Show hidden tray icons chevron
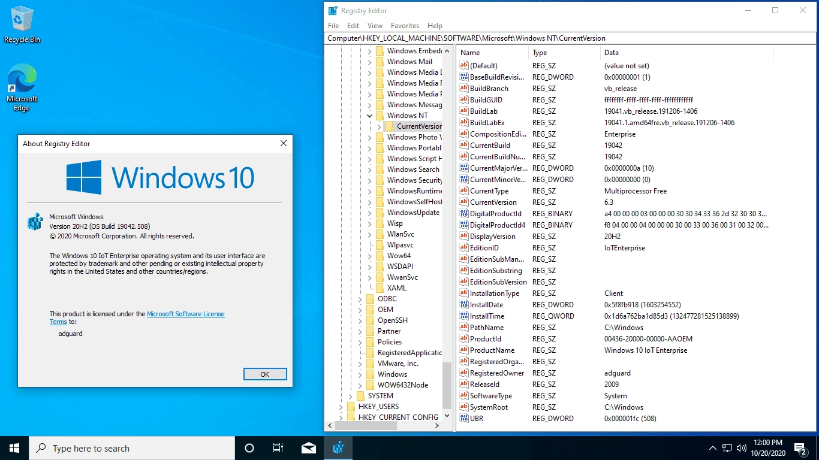Image resolution: width=819 pixels, height=460 pixels. tap(712, 448)
